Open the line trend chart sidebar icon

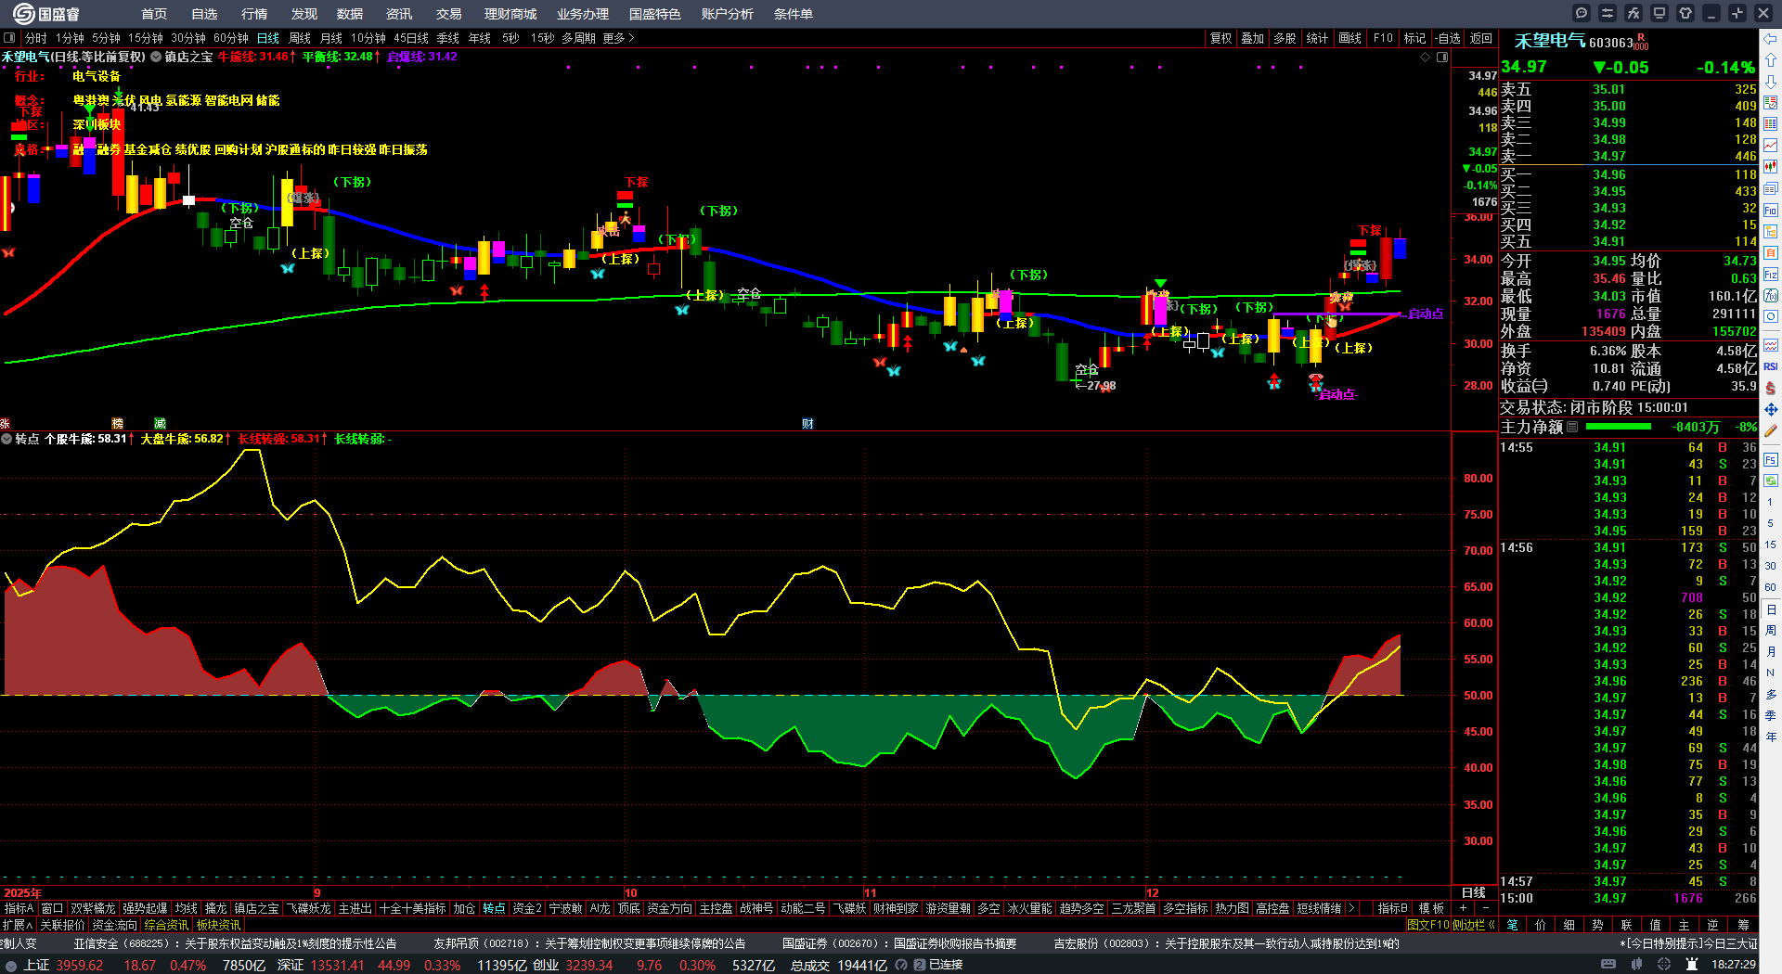pyautogui.click(x=1771, y=146)
